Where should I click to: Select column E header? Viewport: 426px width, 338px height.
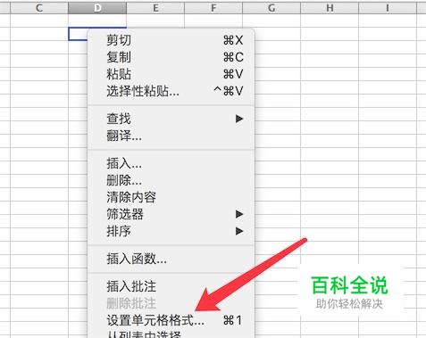(x=155, y=8)
